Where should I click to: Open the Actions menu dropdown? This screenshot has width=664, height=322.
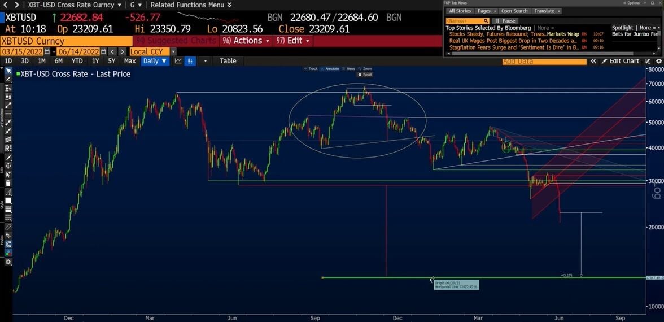[x=246, y=41]
